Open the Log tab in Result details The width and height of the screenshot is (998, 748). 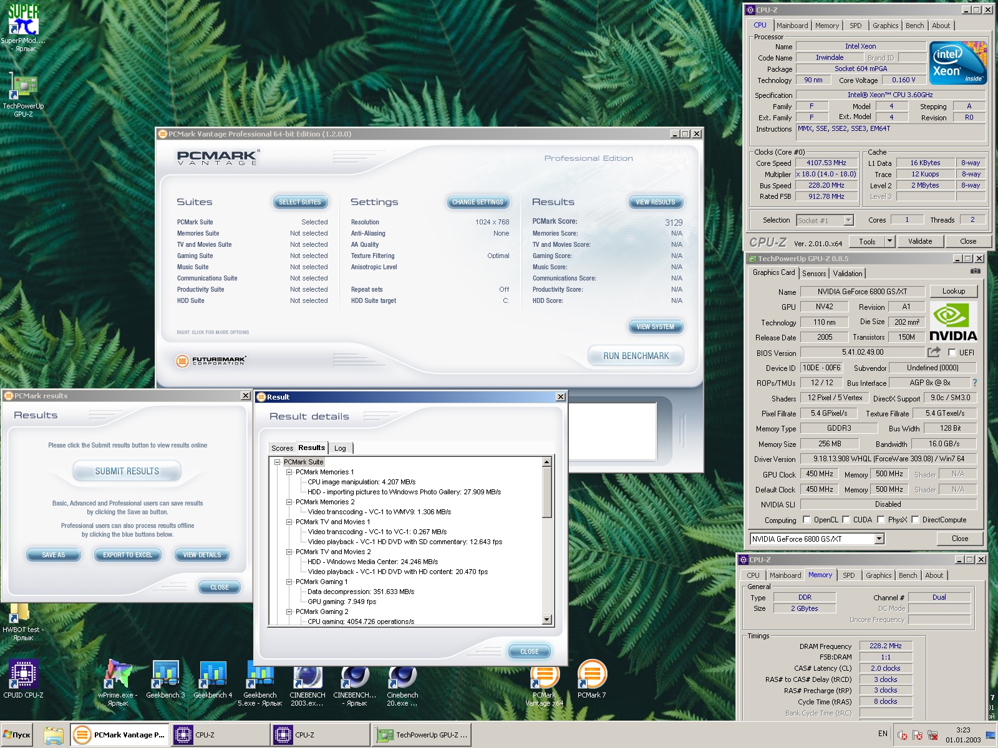click(x=340, y=448)
